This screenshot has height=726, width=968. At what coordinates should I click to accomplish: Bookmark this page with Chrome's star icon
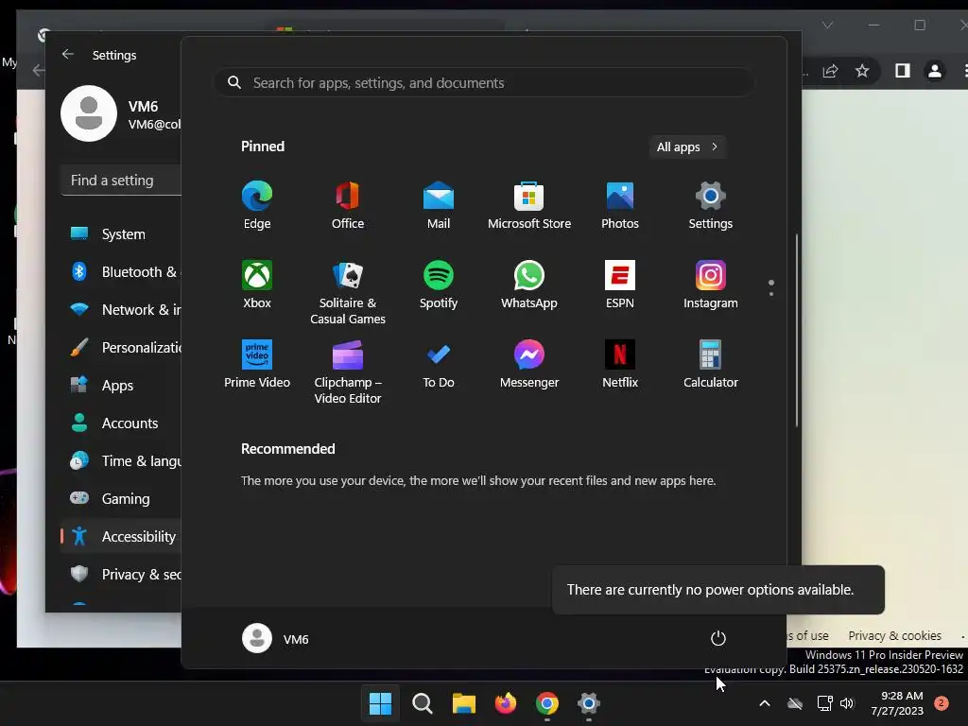point(862,71)
